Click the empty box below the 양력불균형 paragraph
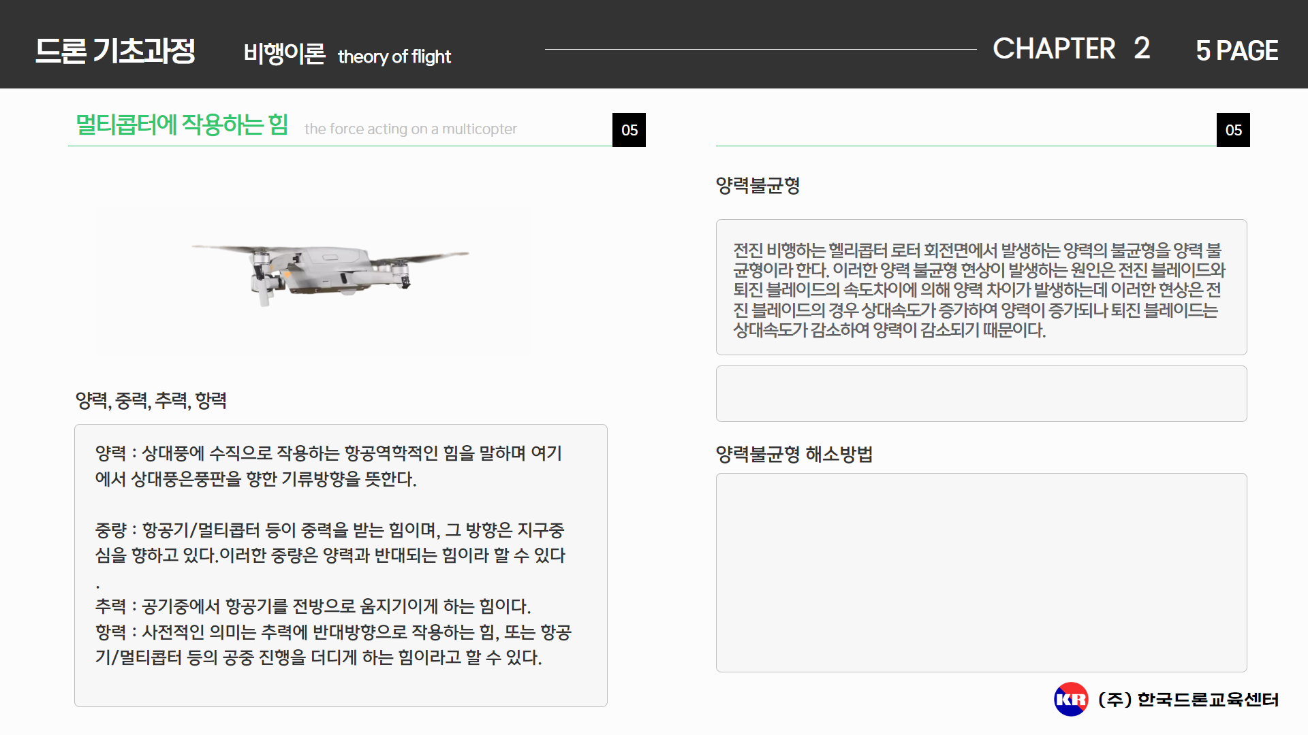1308x735 pixels. click(981, 394)
